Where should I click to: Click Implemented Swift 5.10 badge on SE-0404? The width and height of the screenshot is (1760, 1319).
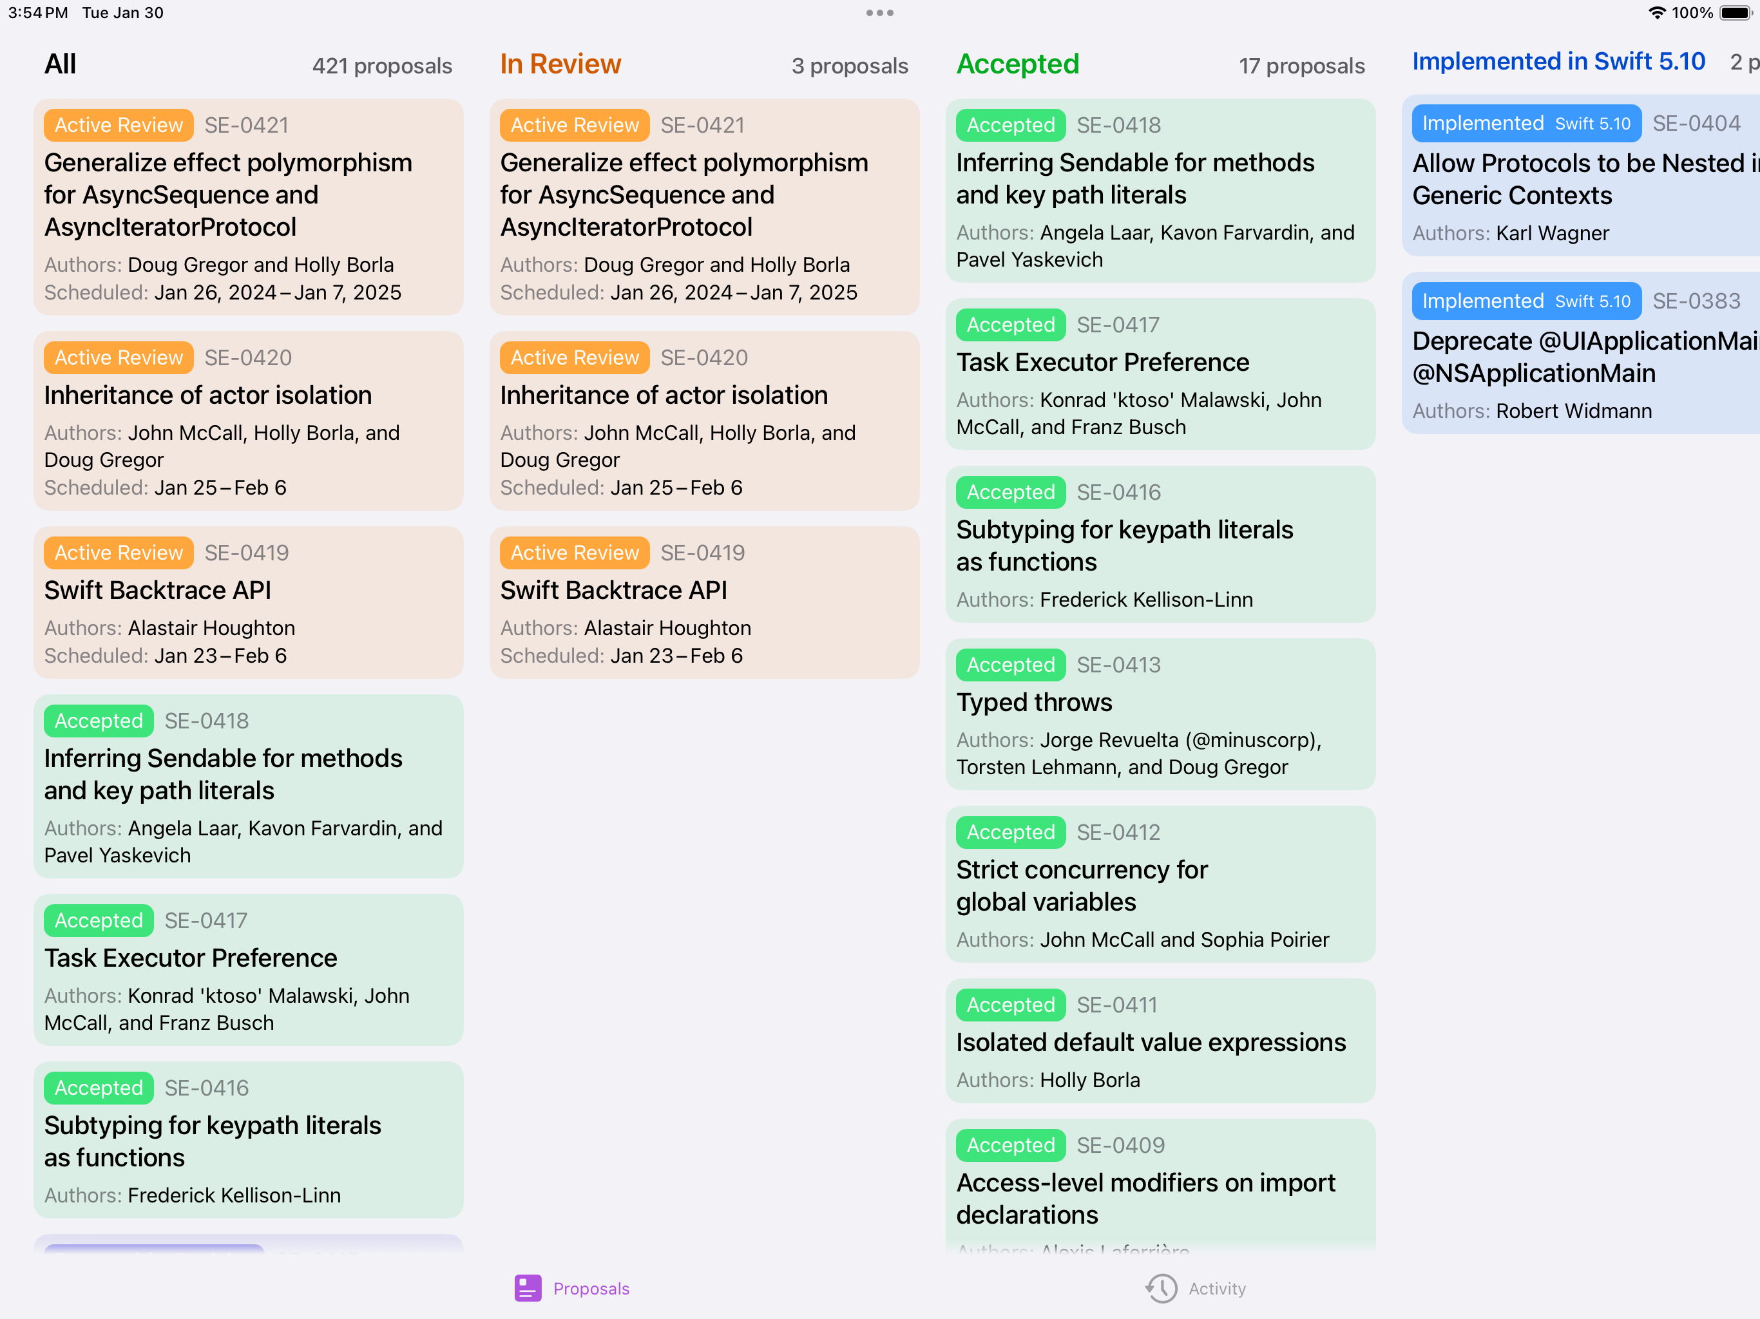tap(1526, 123)
